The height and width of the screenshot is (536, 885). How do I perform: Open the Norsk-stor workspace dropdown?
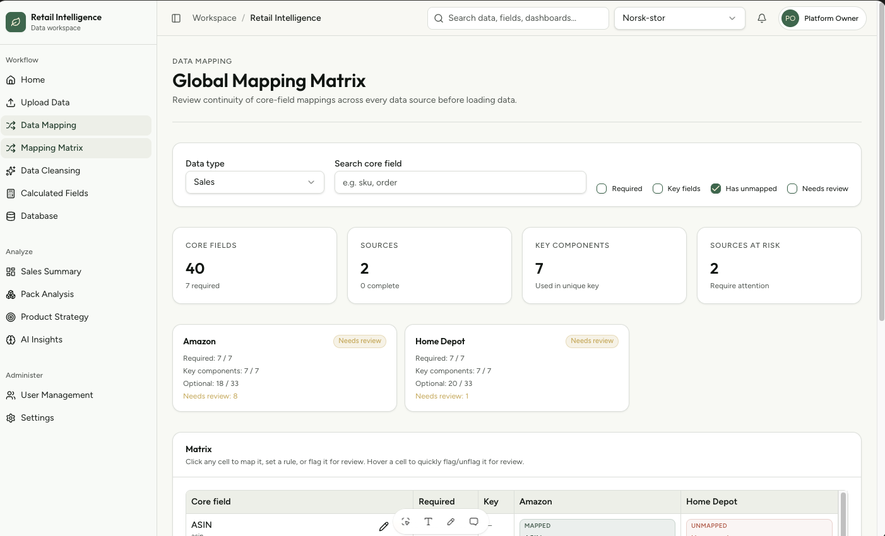(x=679, y=18)
